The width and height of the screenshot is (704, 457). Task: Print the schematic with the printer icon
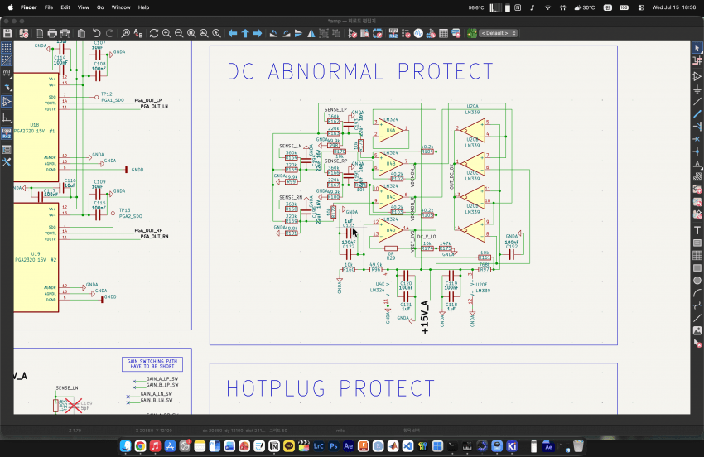[52, 33]
